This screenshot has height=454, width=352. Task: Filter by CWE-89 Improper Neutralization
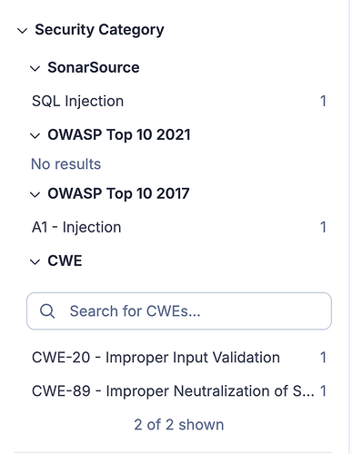tap(179, 390)
